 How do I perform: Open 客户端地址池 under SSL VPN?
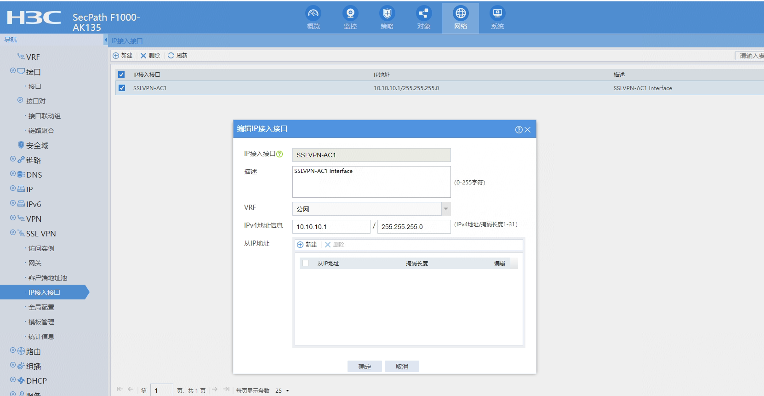[x=48, y=278]
